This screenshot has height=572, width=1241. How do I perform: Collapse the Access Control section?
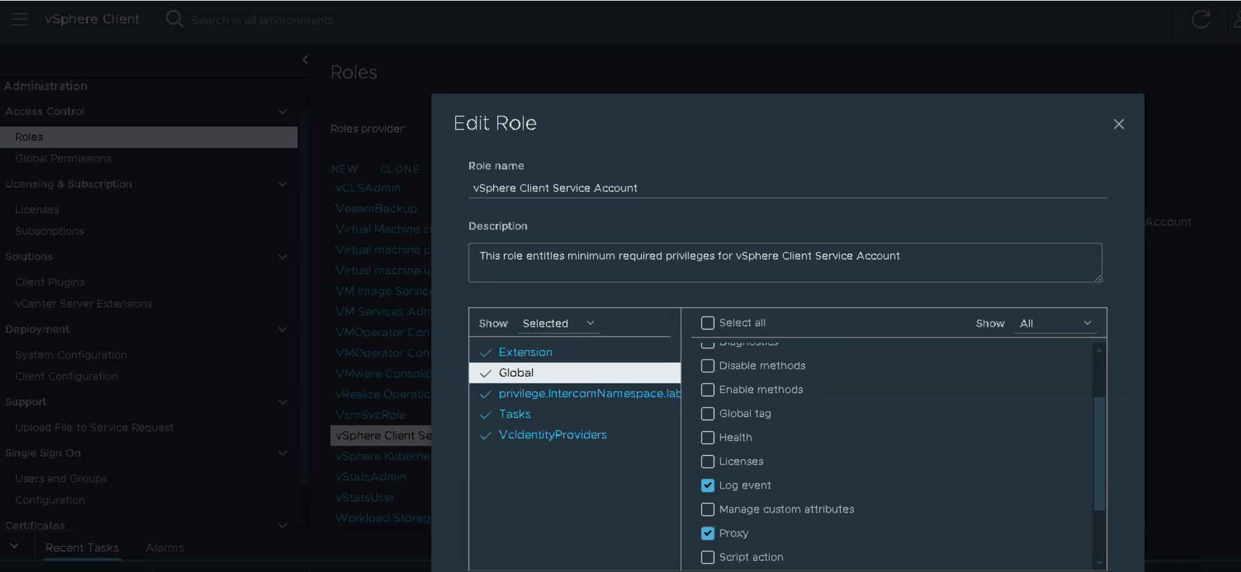pyautogui.click(x=283, y=112)
